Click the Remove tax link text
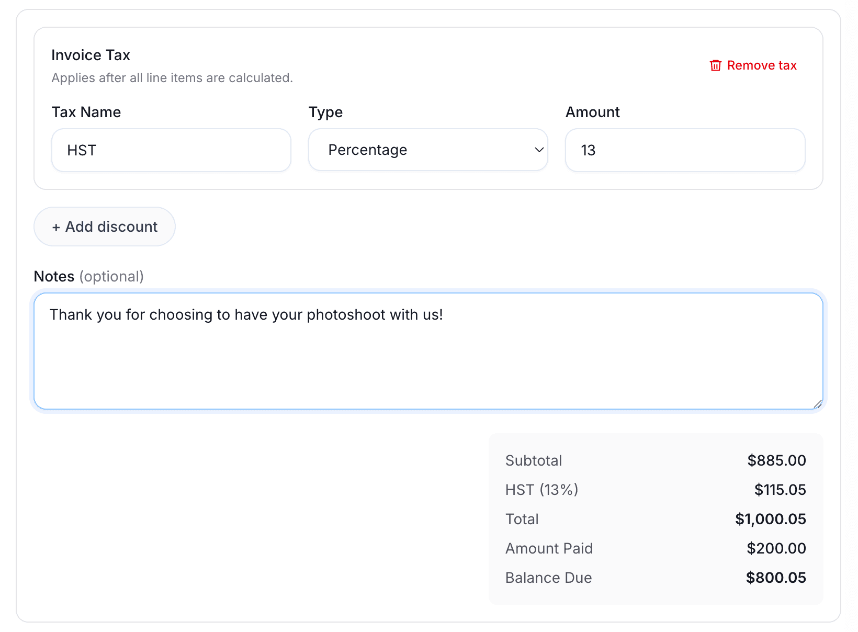Image resolution: width=858 pixels, height=632 pixels. [761, 65]
